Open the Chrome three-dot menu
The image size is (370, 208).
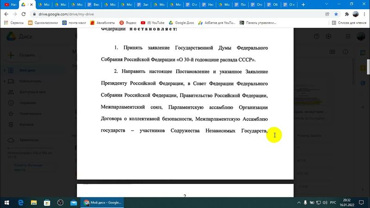364,14
